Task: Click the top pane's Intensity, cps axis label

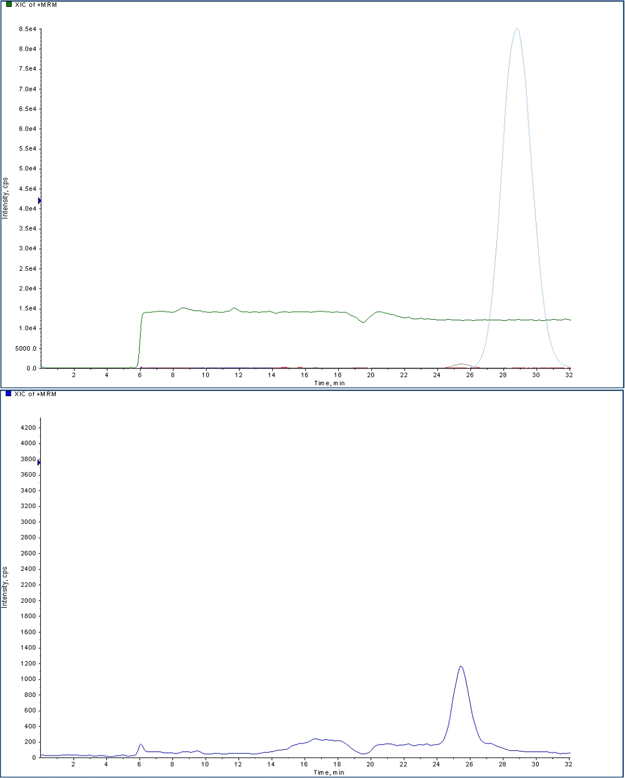Action: (x=5, y=198)
